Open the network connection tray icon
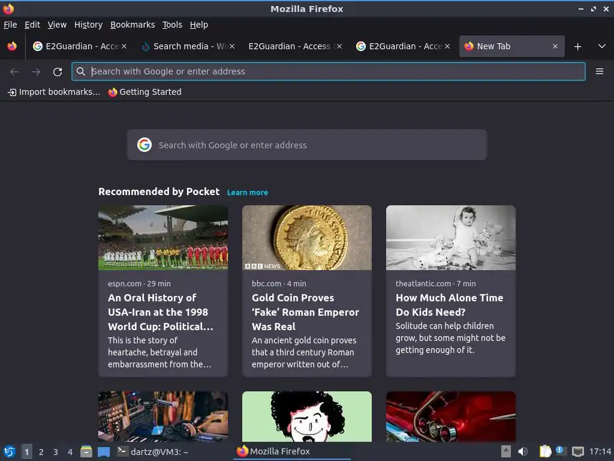Viewport: 614px width, 461px height. pos(578,451)
